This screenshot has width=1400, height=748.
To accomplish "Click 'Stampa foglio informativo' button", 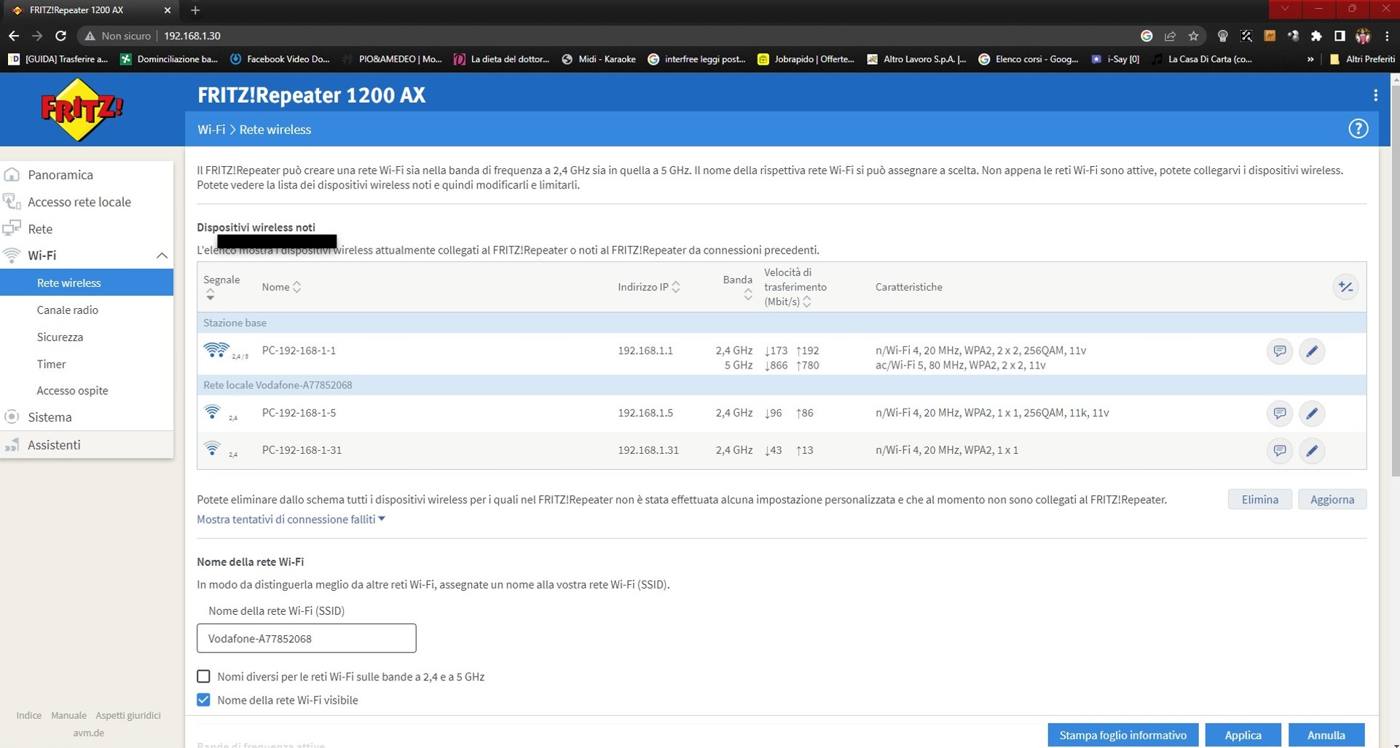I will pyautogui.click(x=1122, y=735).
